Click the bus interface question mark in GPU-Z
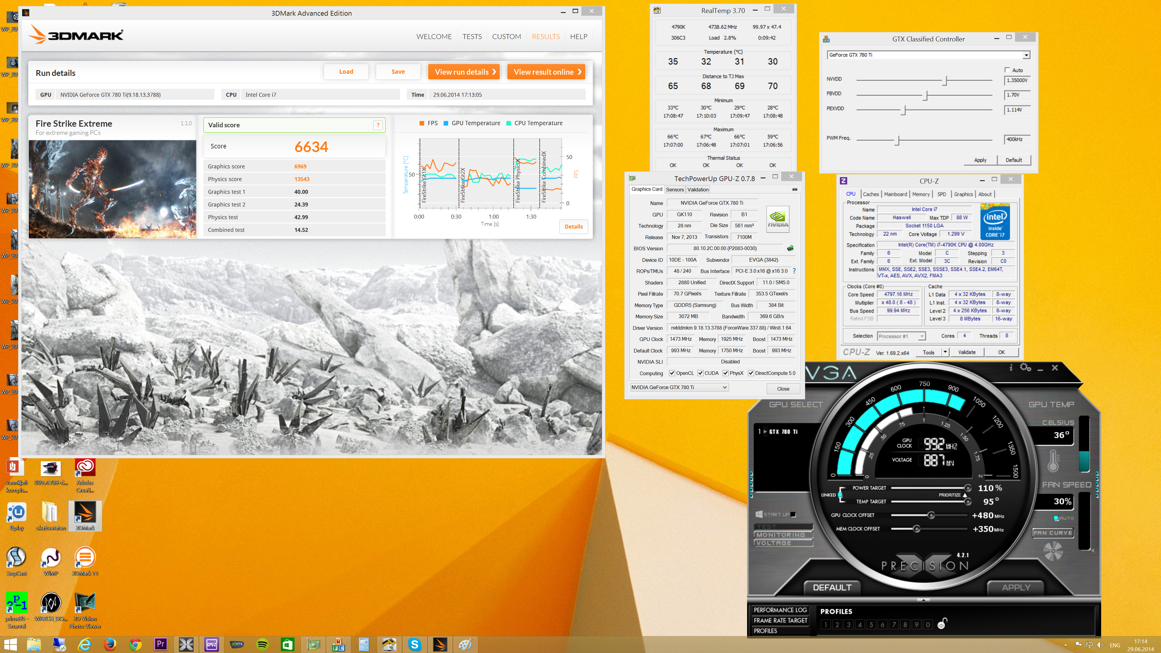This screenshot has width=1161, height=653. click(794, 271)
